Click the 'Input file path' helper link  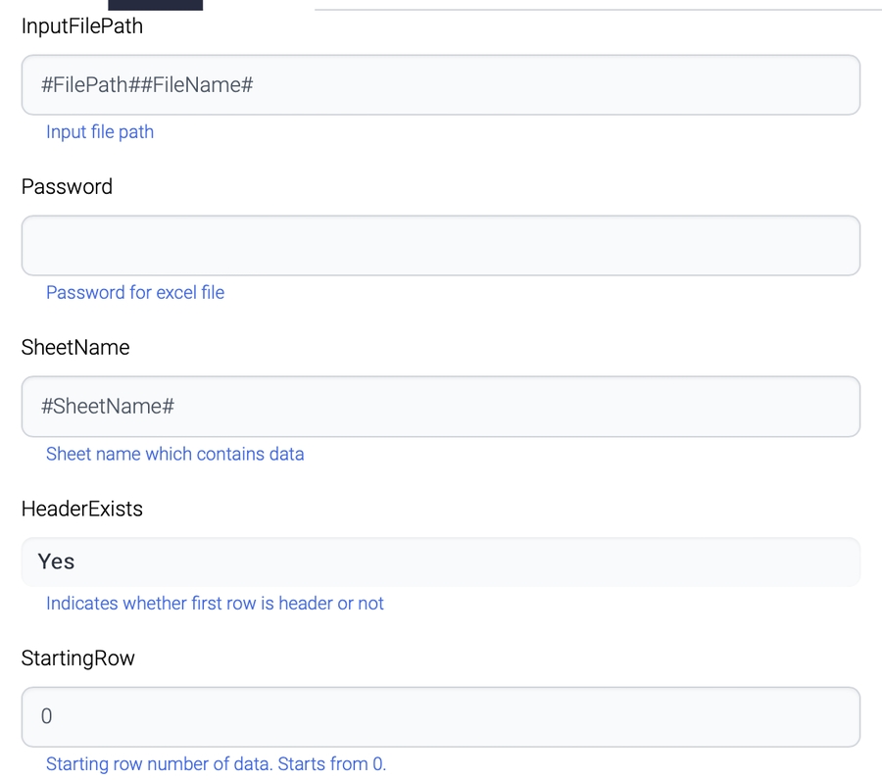click(x=100, y=131)
